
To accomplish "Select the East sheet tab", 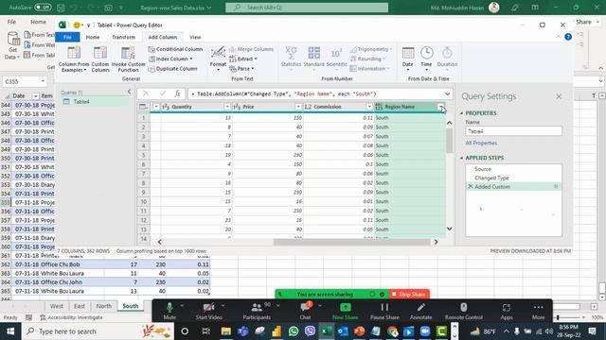I will pos(80,306).
